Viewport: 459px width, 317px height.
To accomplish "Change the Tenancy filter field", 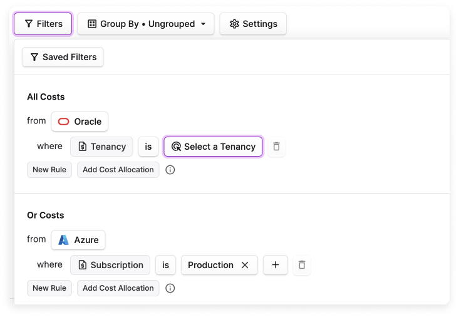I will [101, 147].
